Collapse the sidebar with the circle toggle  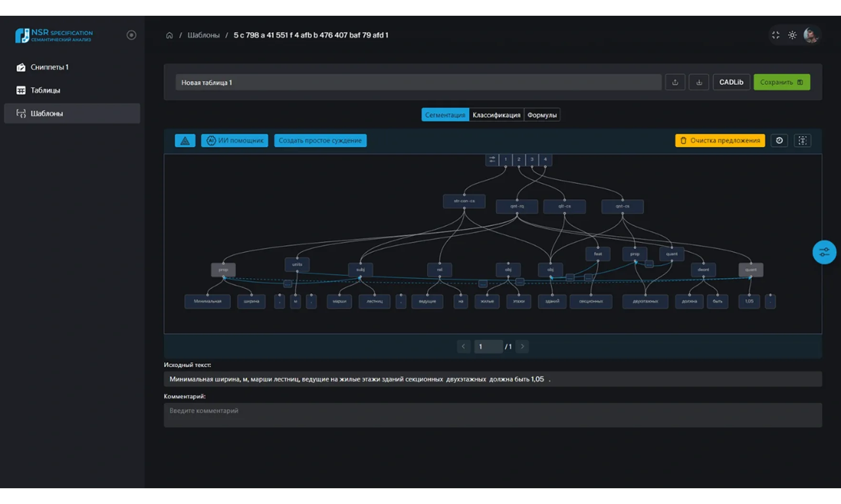131,35
